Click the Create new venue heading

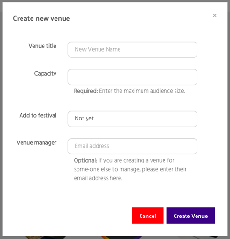coord(42,18)
